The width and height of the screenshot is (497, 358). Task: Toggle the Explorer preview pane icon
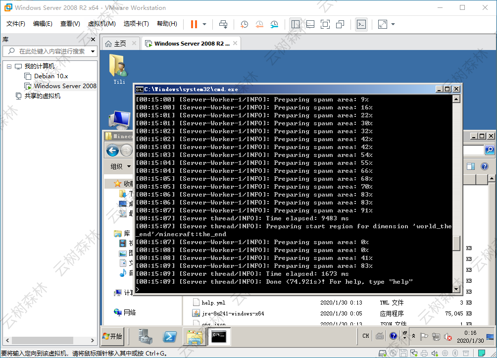click(x=471, y=166)
